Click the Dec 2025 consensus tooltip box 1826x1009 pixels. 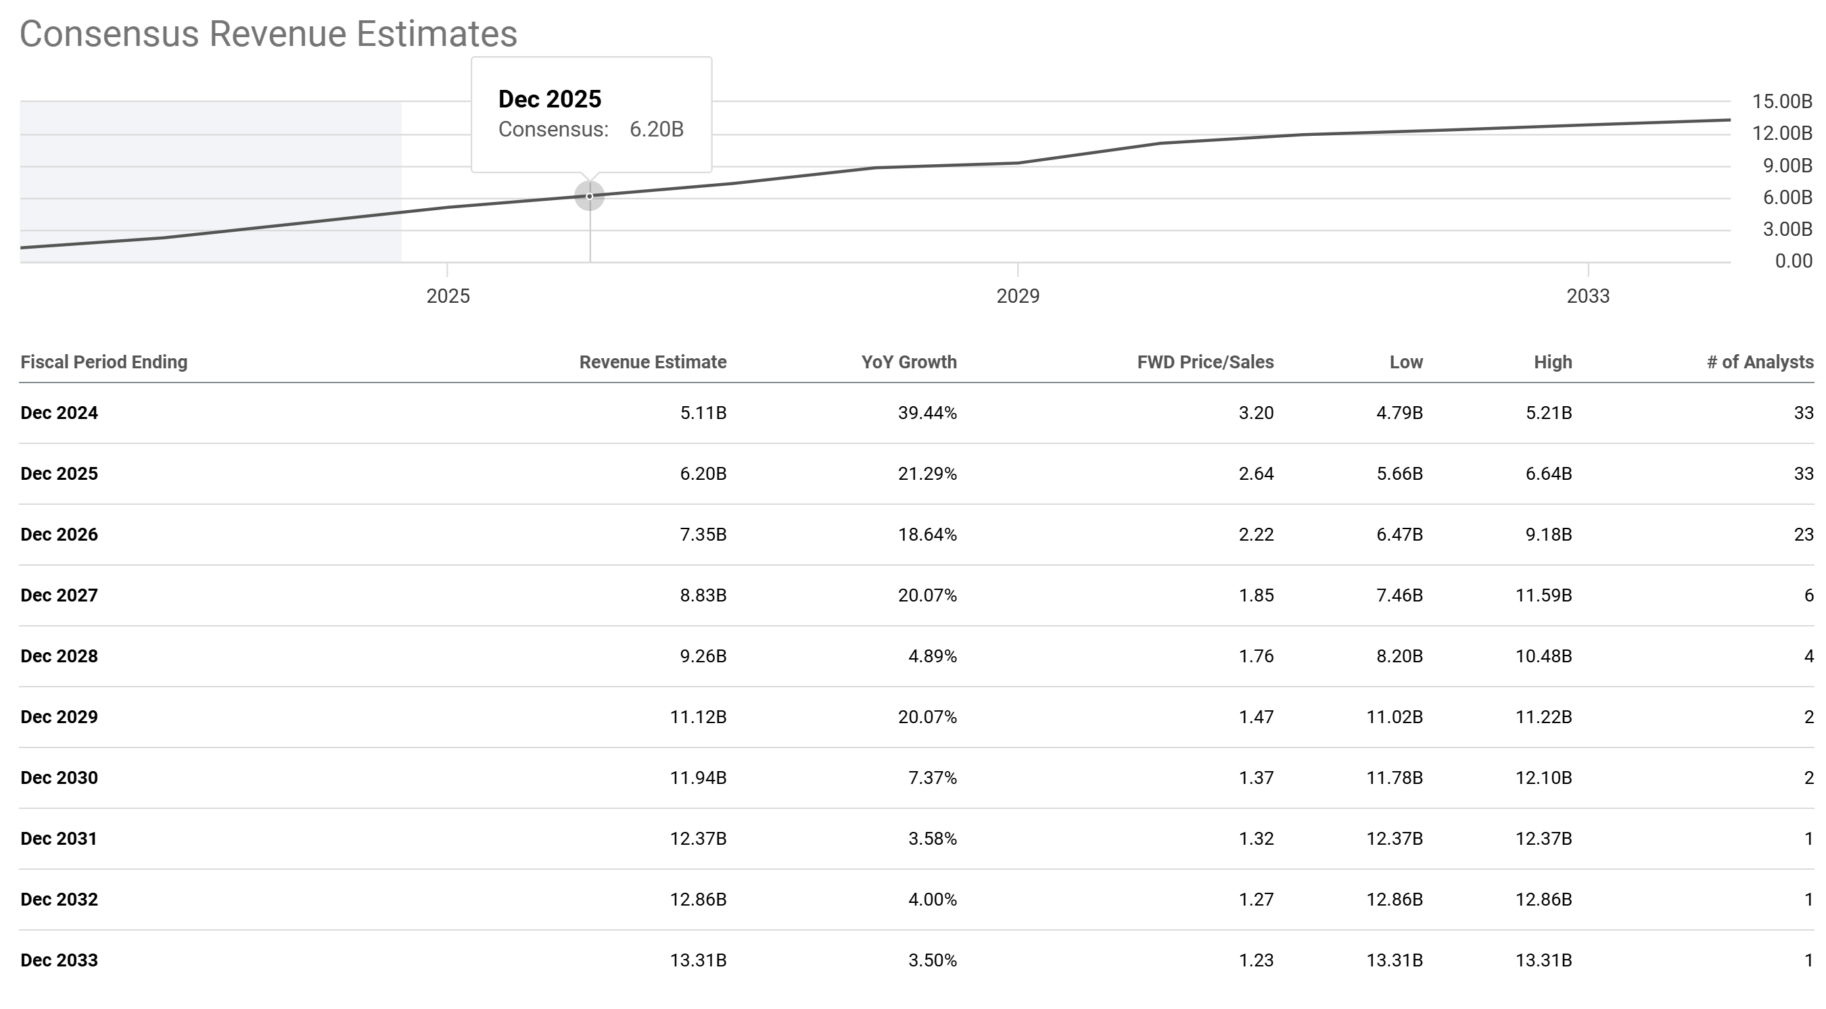coord(591,115)
